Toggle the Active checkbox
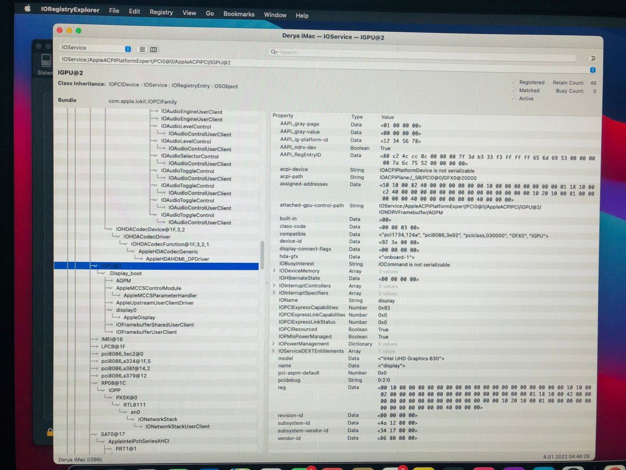The width and height of the screenshot is (626, 470). (514, 98)
